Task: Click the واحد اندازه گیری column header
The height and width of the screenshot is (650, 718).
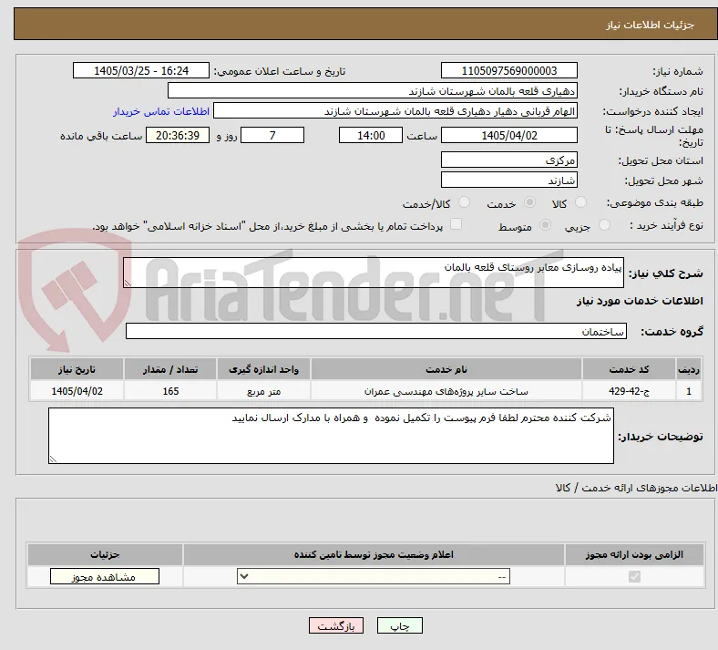Action: (263, 369)
